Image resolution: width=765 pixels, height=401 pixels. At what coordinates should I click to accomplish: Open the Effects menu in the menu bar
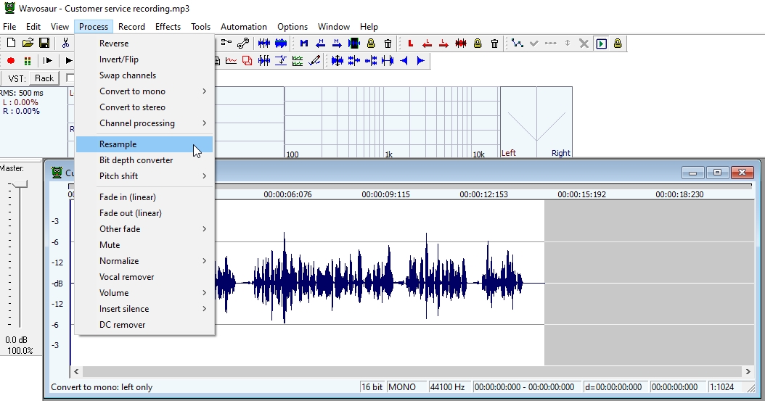168,27
